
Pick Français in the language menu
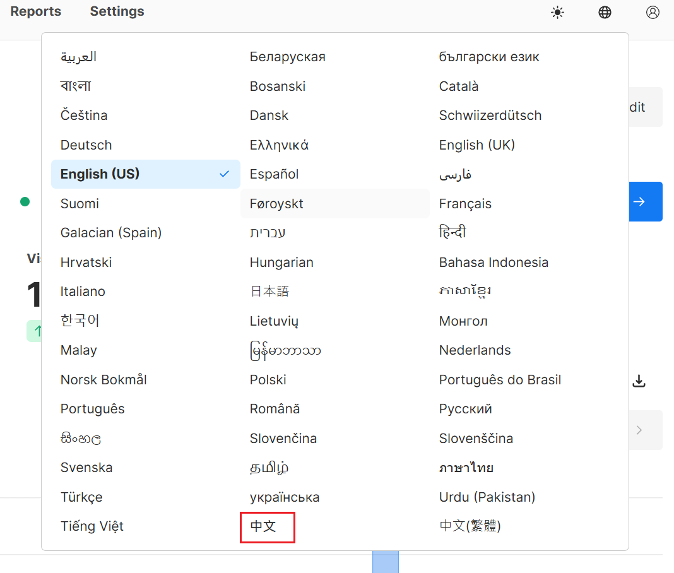click(465, 204)
